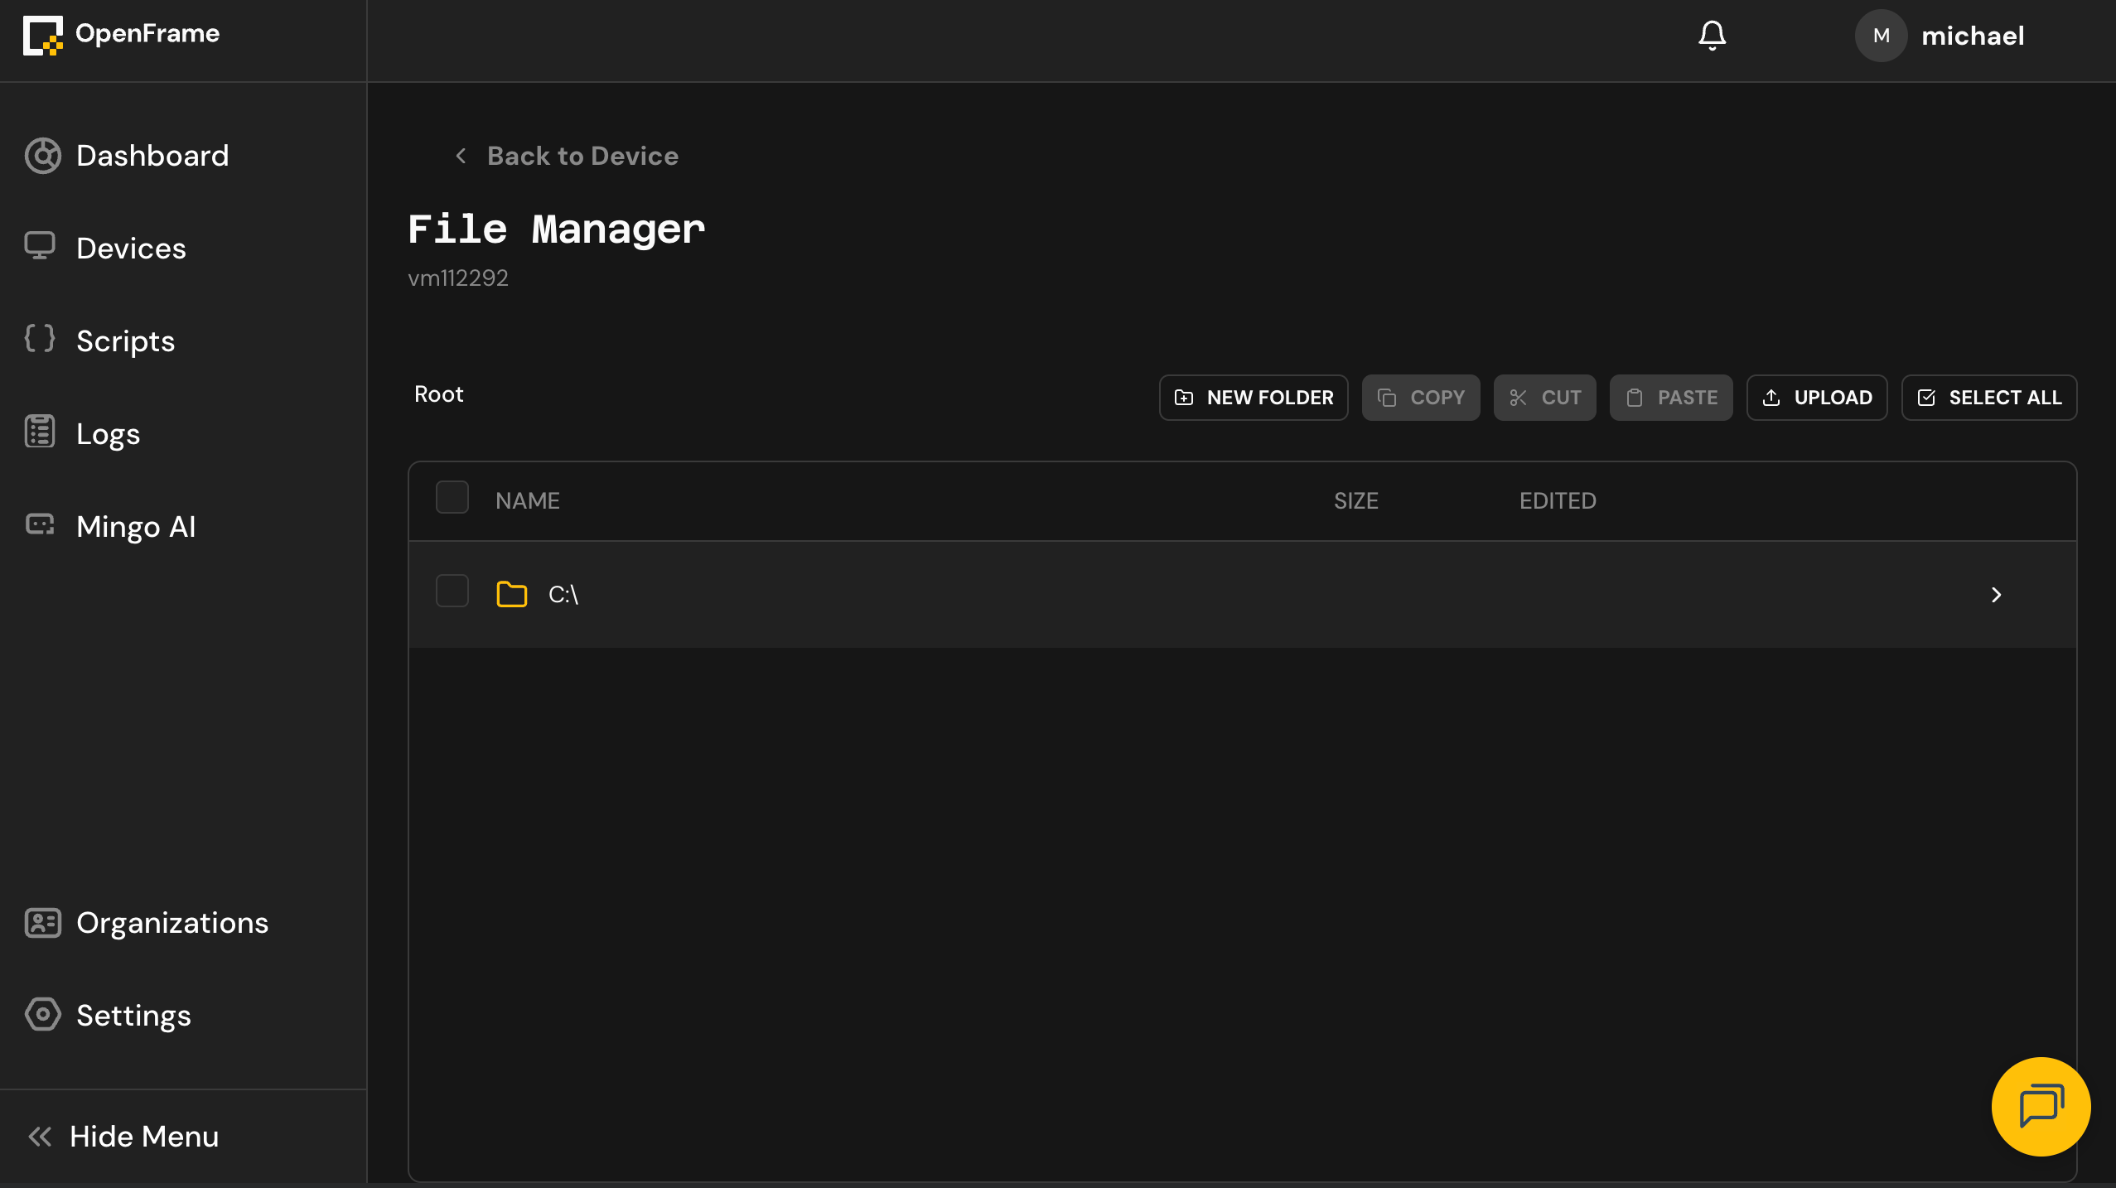Viewport: 2116px width, 1188px height.
Task: Click the SIZE column header
Action: click(x=1355, y=500)
